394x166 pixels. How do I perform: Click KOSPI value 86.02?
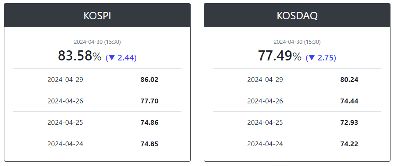tap(149, 80)
